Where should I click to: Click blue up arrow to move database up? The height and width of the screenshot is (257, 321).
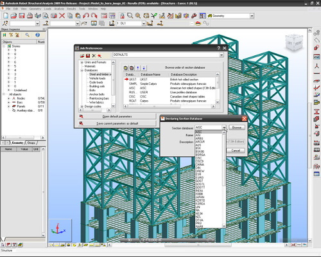138,68
